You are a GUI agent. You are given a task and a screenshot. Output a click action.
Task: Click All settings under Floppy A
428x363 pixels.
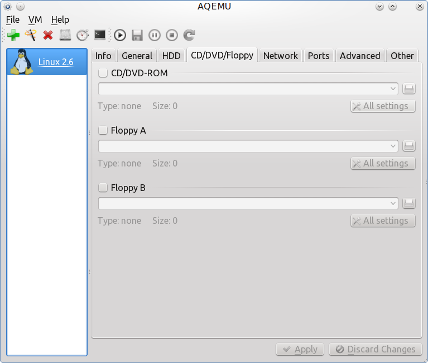pyautogui.click(x=383, y=163)
